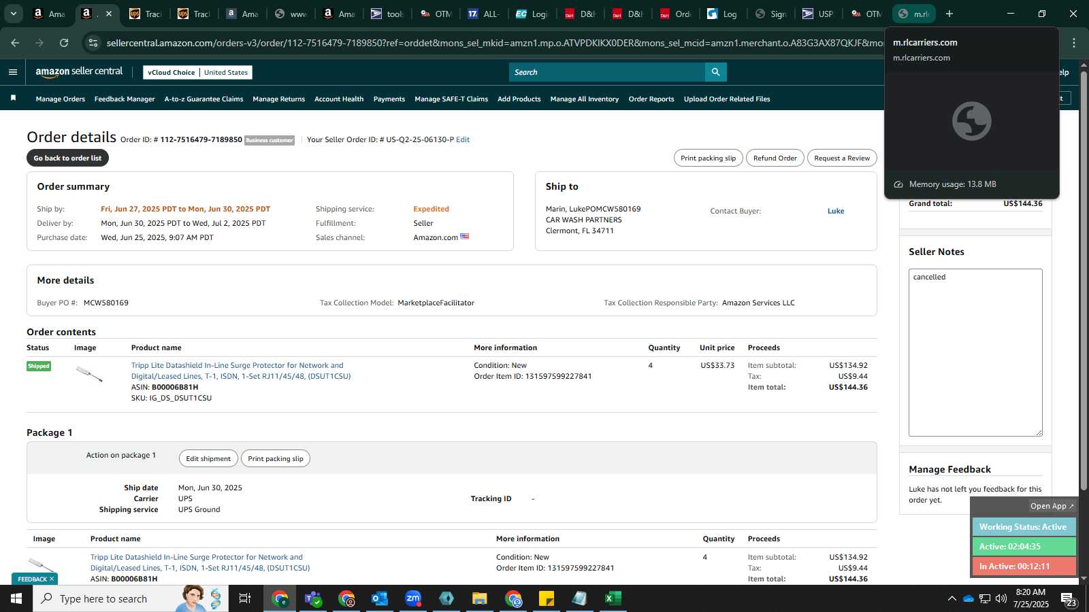The width and height of the screenshot is (1089, 612).
Task: Open Manage All Inventory
Action: tap(585, 99)
